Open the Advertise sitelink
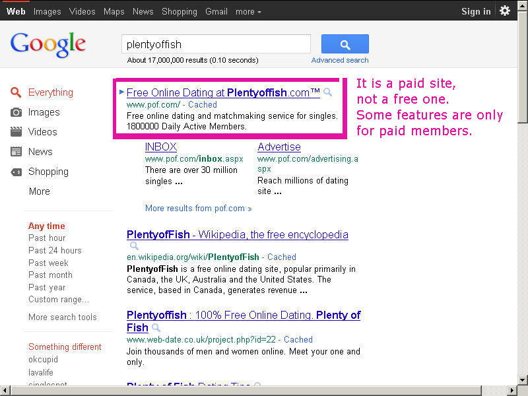 (x=279, y=147)
